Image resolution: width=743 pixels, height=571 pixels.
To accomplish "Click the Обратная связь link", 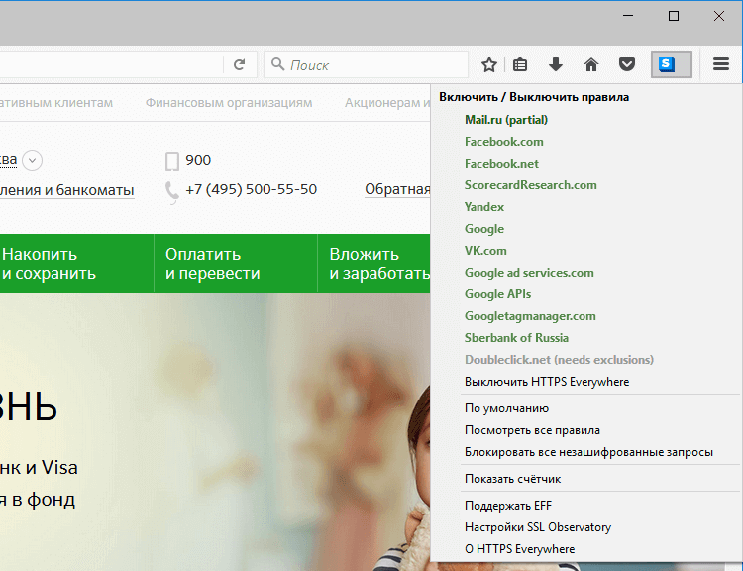I will [x=397, y=189].
